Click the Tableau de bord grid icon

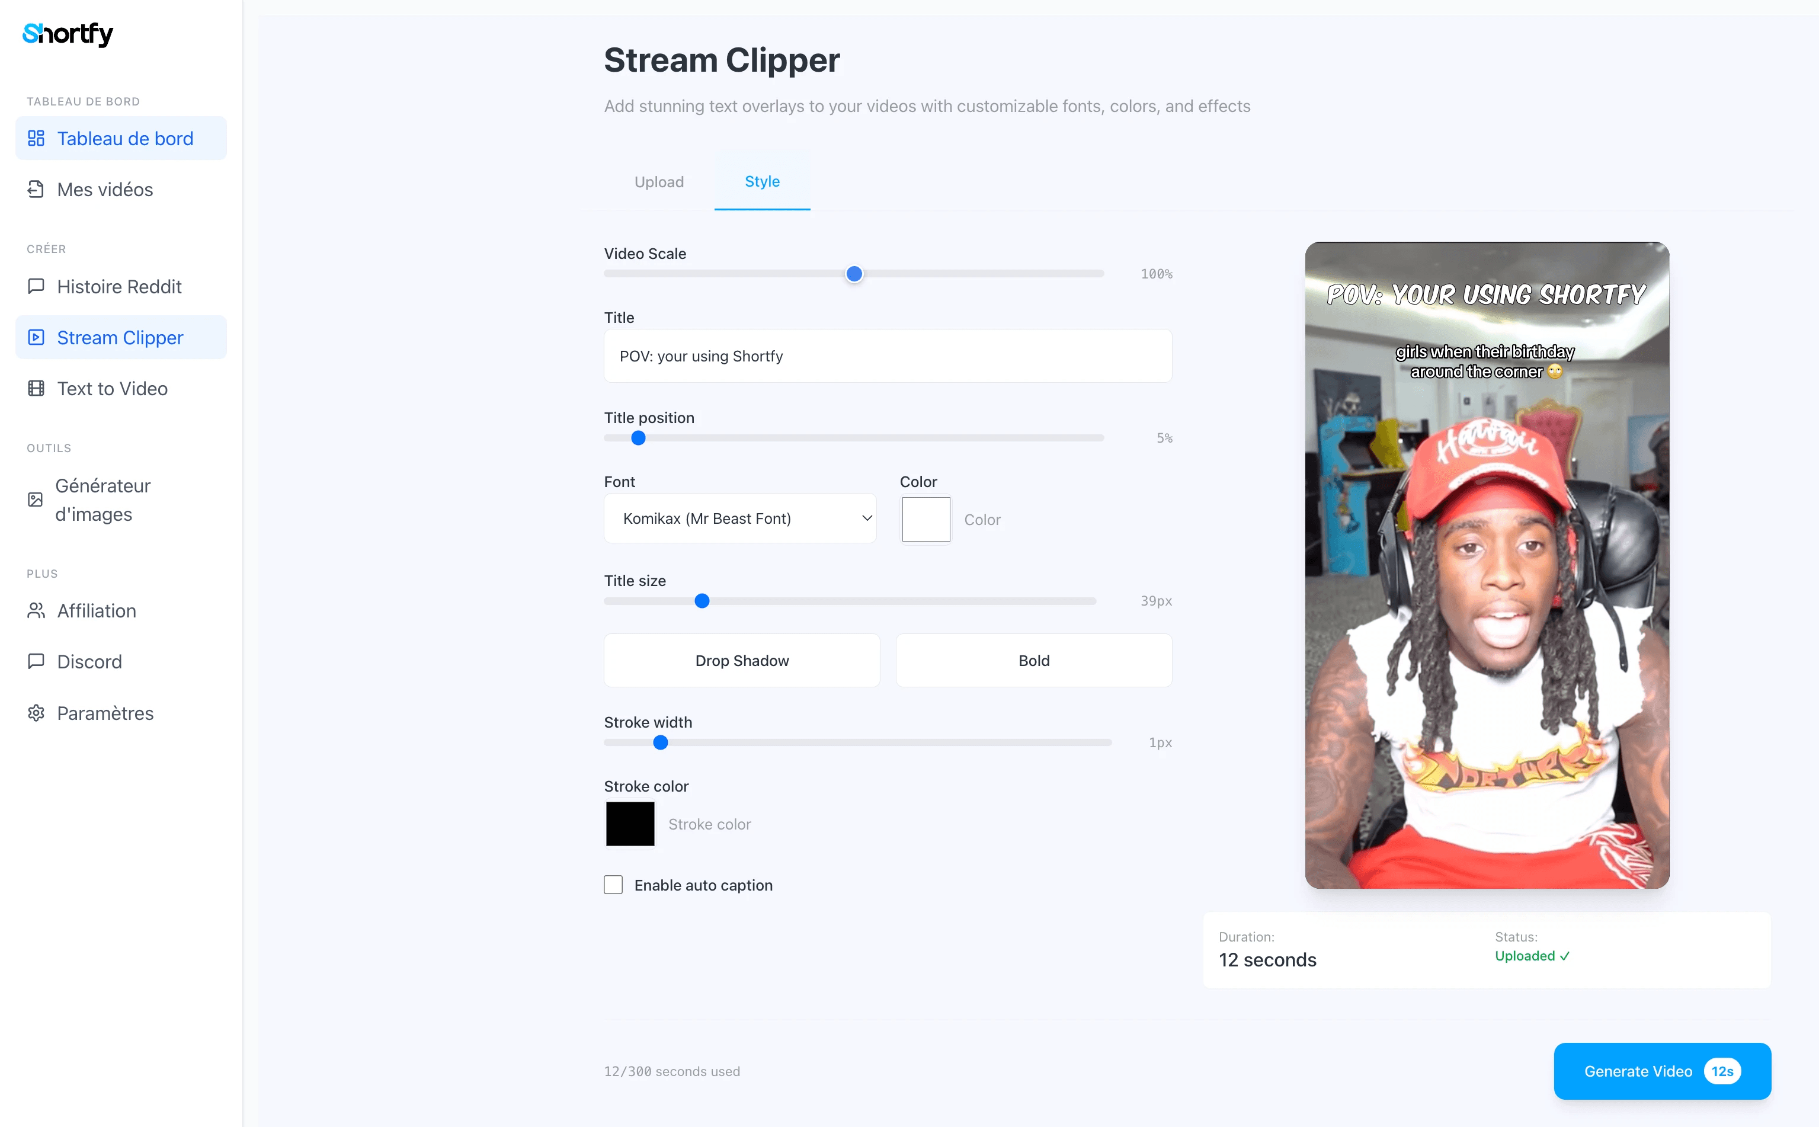[x=36, y=139]
